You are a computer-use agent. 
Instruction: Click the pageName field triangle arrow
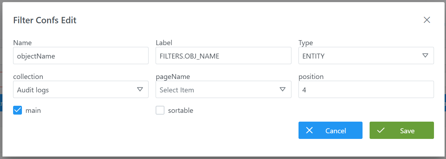[x=283, y=90]
